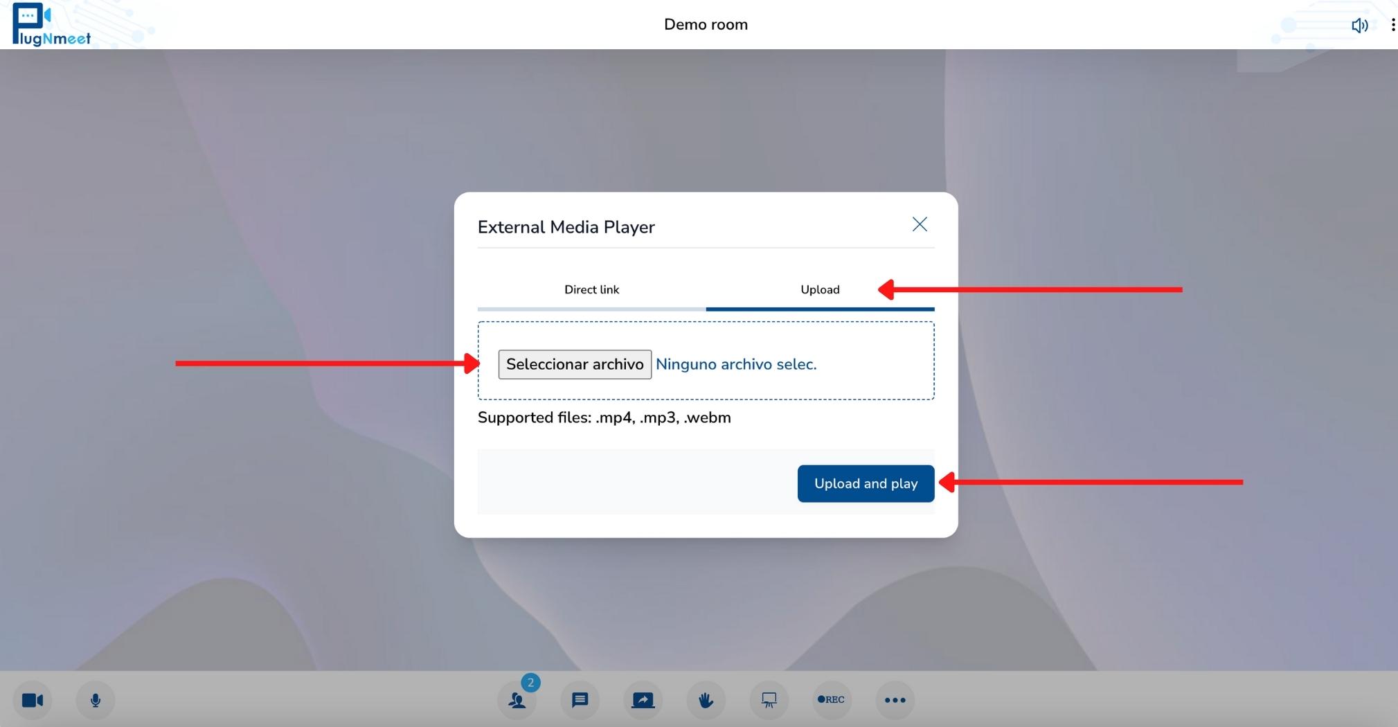
Task: Open the whiteboard presentation icon
Action: point(769,700)
